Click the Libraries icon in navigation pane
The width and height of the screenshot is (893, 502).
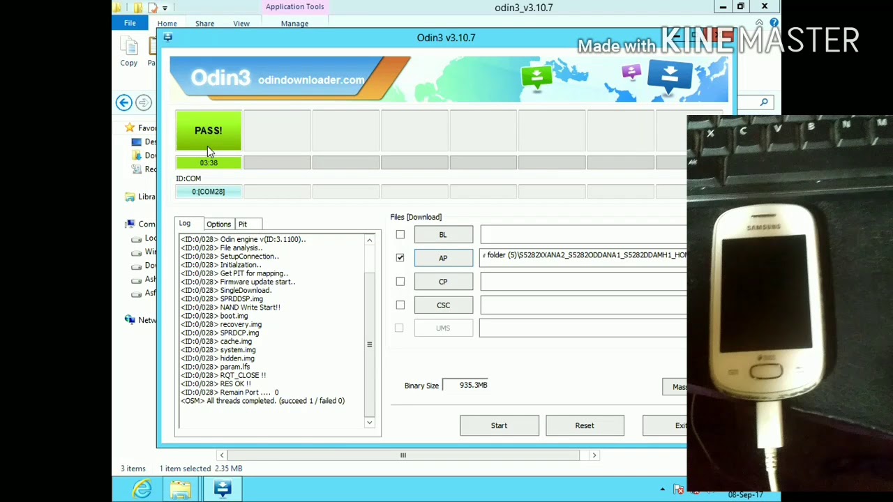point(130,197)
